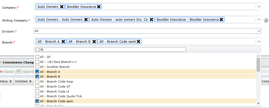269x108 pixels.
Task: Click the Branch search filter field
Action: click(x=113, y=50)
